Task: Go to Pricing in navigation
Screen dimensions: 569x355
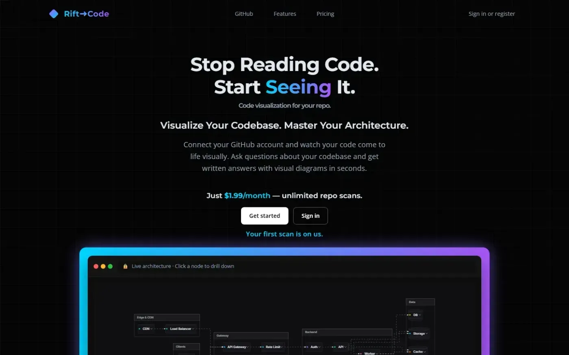Action: [x=326, y=14]
